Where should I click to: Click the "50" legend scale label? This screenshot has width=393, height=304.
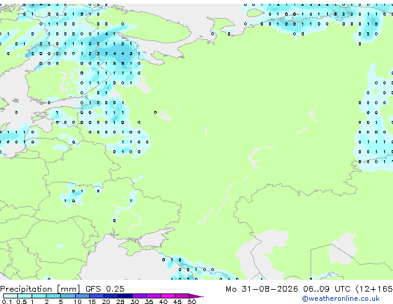(192, 302)
